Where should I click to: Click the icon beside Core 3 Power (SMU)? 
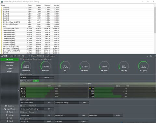(x=2, y=36)
